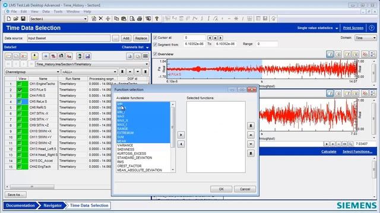Screen dimensions: 380x213
Task: Click the round help icon beside Print Screen
Action: [x=371, y=28]
